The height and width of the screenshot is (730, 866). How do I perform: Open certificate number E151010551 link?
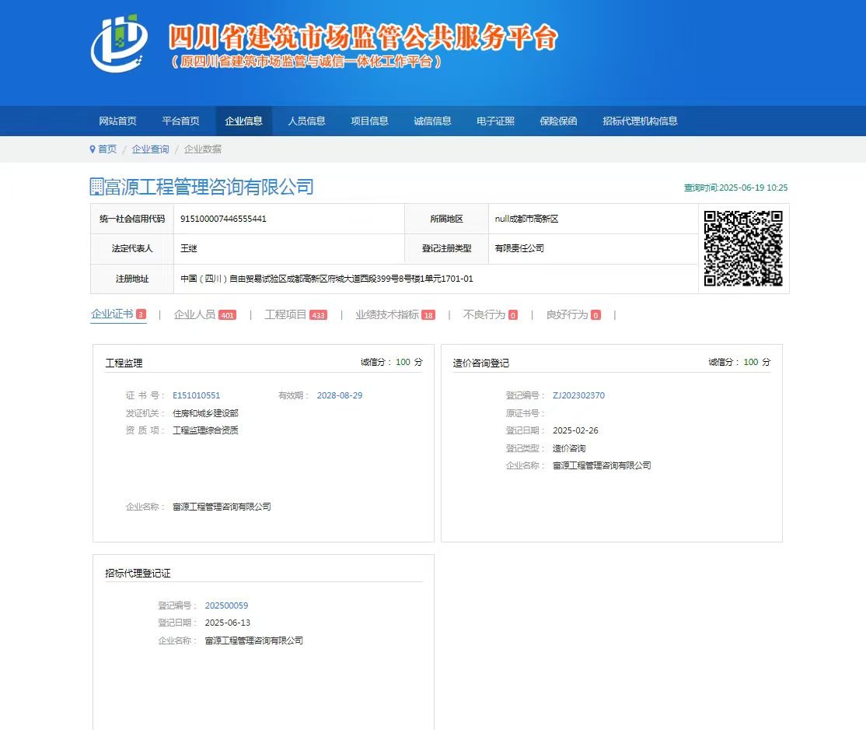click(196, 395)
